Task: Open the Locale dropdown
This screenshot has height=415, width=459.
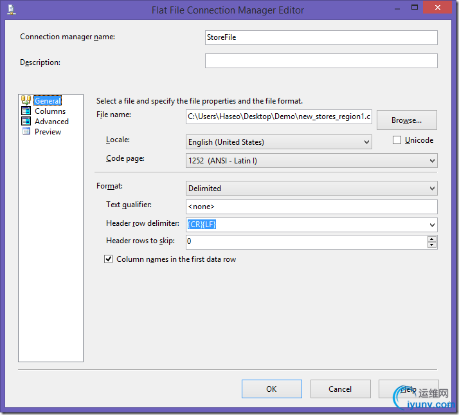Action: [x=366, y=142]
